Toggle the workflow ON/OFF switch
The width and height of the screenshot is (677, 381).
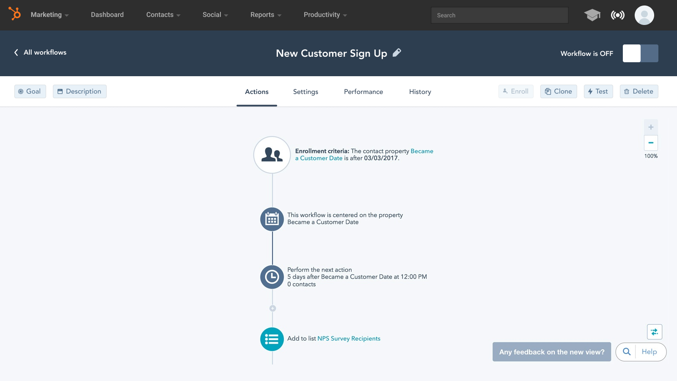(640, 53)
